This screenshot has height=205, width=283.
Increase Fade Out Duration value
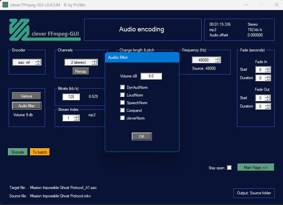[x=268, y=105]
